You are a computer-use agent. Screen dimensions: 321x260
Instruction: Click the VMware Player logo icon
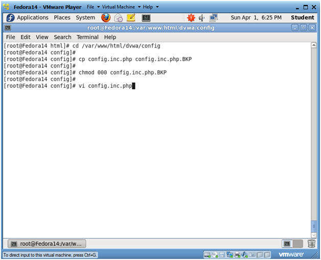6,7
